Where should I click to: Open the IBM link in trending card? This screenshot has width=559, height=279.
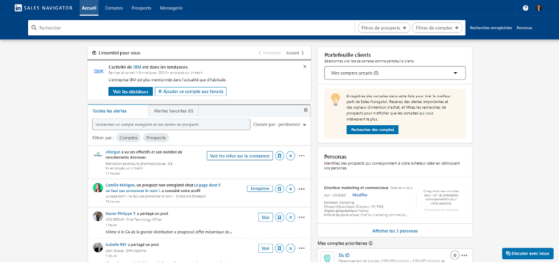[137, 67]
